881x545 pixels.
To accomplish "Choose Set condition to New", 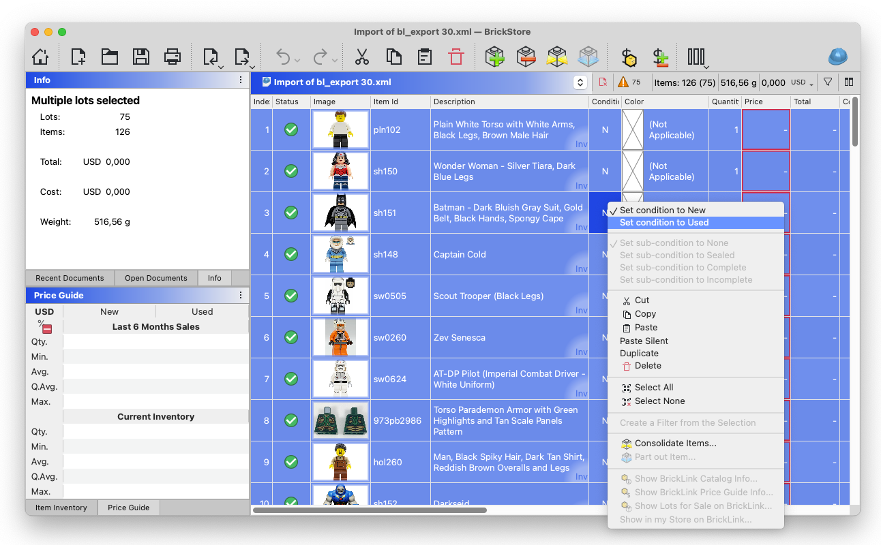I will (x=696, y=211).
